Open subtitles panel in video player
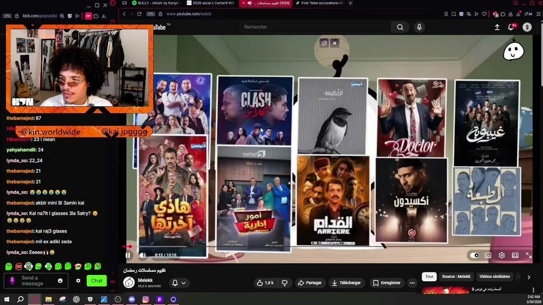The height and width of the screenshot is (305, 543). click(488, 255)
